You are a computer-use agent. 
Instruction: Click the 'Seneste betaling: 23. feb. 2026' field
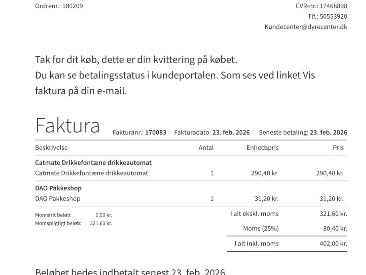pyautogui.click(x=303, y=132)
